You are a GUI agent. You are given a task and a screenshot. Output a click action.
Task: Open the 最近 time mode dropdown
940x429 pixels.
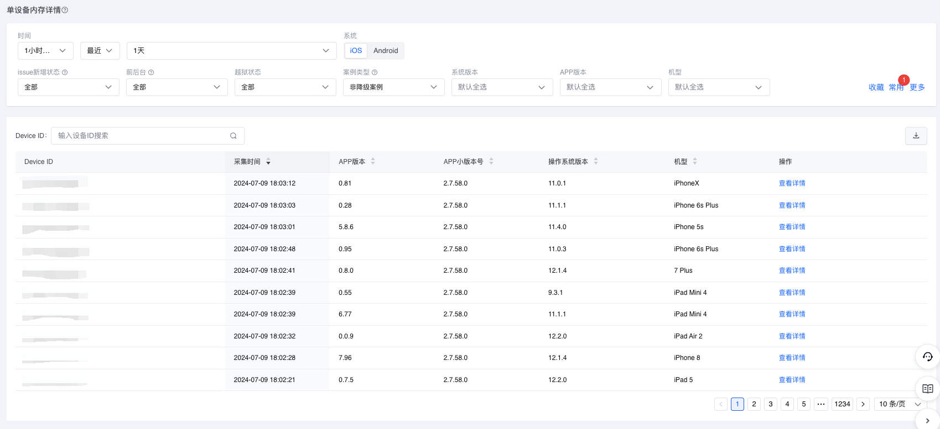[100, 51]
